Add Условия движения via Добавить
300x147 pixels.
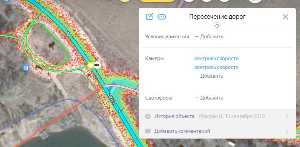point(209,37)
